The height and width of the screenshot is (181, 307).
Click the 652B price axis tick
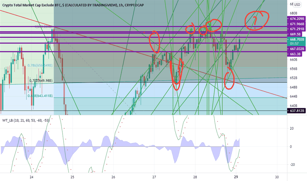pos(293,78)
